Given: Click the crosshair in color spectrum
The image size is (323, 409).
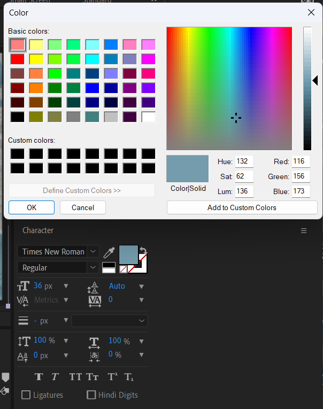Looking at the screenshot, I should [236, 118].
